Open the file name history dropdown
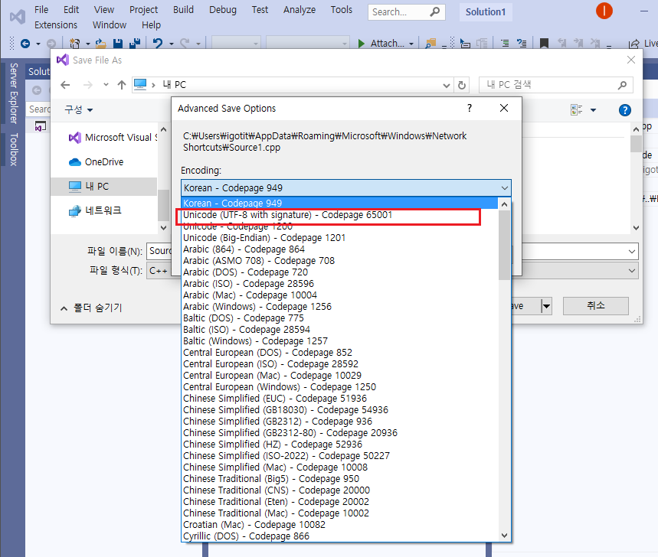This screenshot has height=557, width=658. point(631,252)
